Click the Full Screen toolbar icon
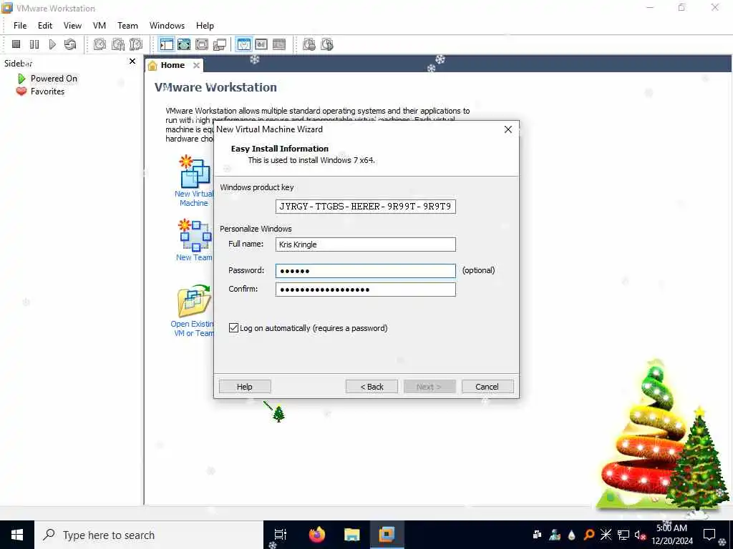733x549 pixels. click(202, 44)
